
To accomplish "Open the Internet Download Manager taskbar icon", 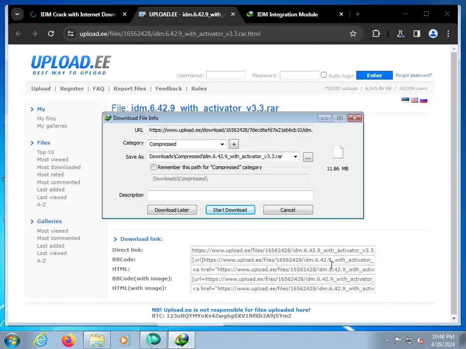I will (x=182, y=340).
